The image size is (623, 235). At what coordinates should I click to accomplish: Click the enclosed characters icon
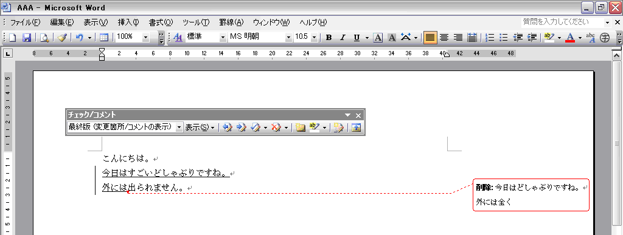(605, 38)
